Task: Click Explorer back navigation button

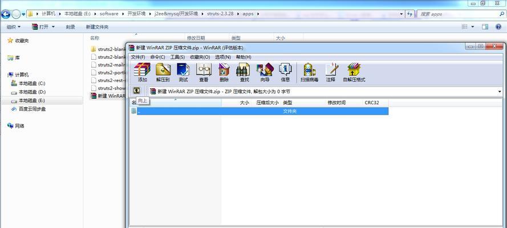Action: (6, 14)
